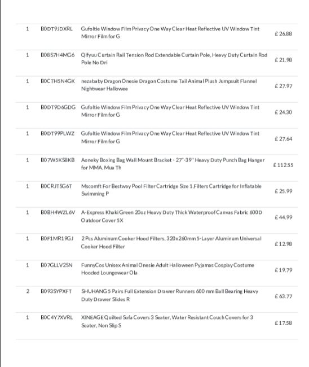Click the £ 63.77 price
309x367 pixels.
tap(283, 296)
